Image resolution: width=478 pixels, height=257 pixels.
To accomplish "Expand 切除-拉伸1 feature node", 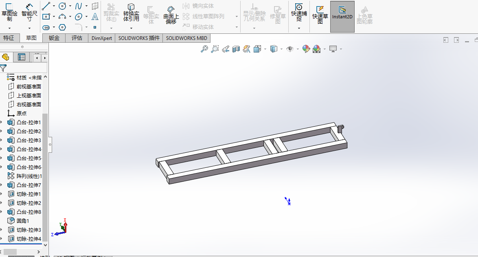I will point(2,194).
